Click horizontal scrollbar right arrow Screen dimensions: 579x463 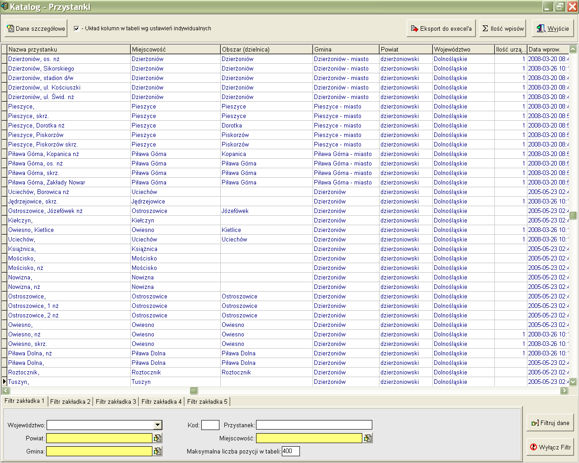[564, 391]
